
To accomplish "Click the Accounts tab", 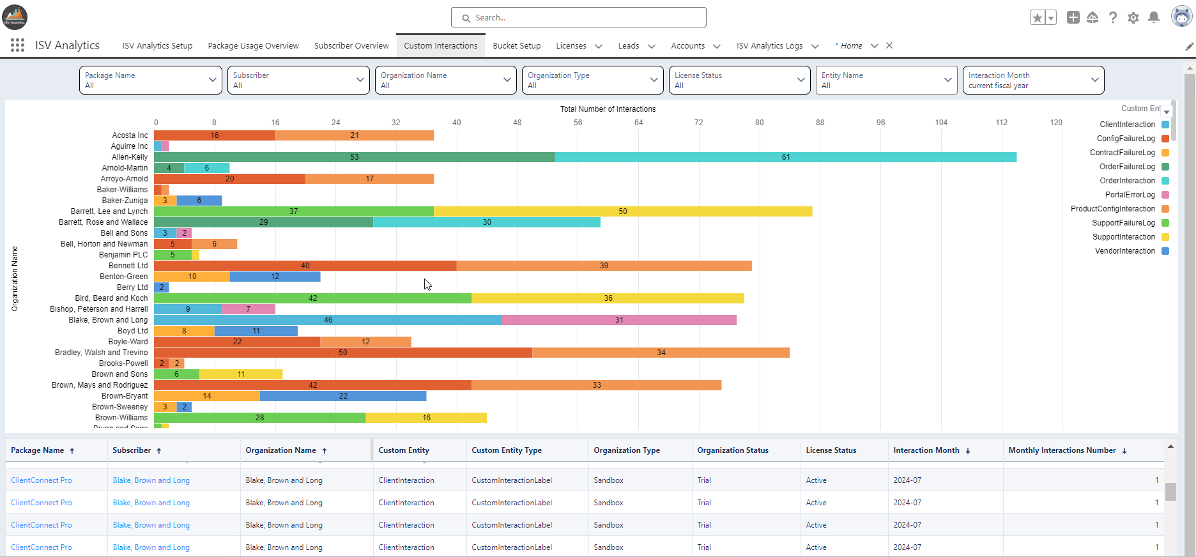I will 688,46.
